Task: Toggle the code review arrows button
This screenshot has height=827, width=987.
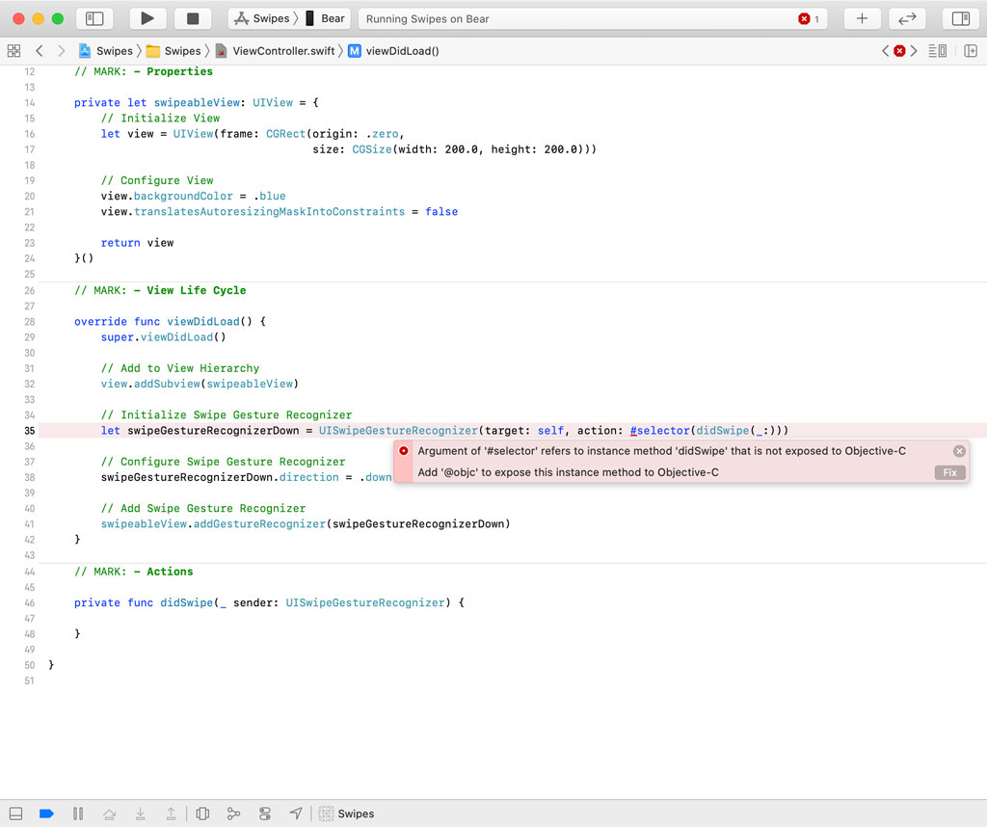Action: coord(907,19)
